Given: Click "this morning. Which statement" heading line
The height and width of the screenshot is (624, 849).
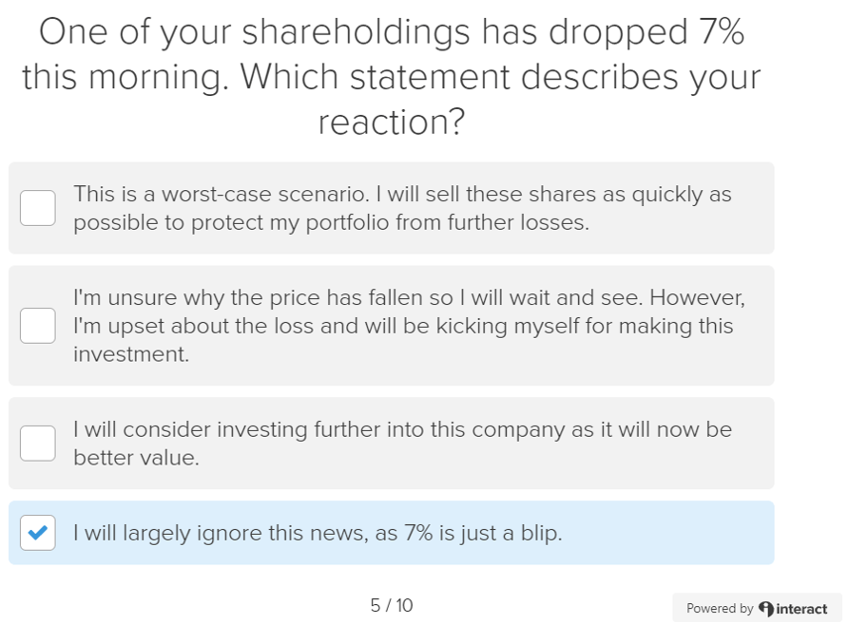Looking at the screenshot, I should pos(392,77).
